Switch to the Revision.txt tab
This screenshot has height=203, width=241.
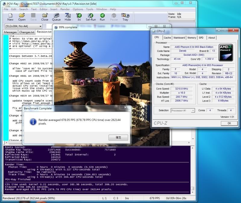pos(44,32)
